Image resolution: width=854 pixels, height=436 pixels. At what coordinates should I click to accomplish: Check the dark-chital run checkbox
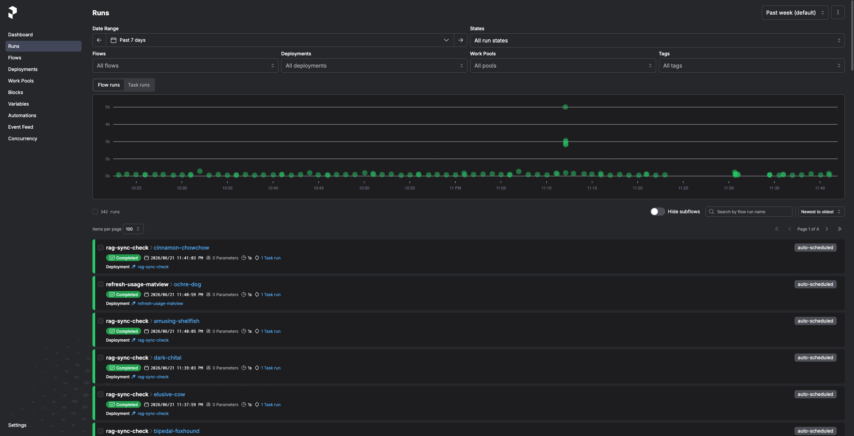[x=101, y=358]
